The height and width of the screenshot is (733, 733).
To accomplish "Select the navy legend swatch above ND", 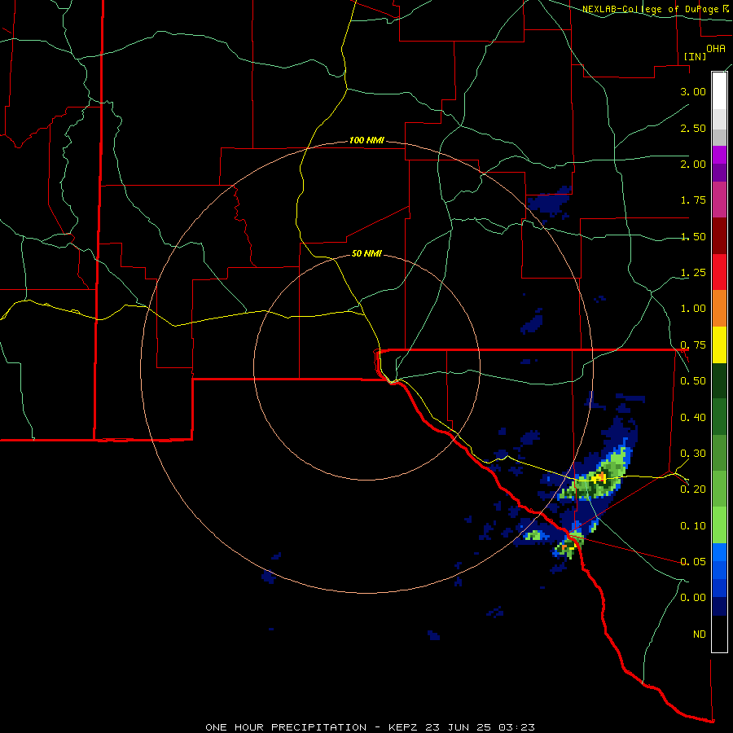I will 719,606.
